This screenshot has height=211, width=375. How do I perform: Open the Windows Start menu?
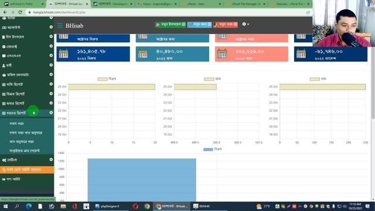[5, 206]
